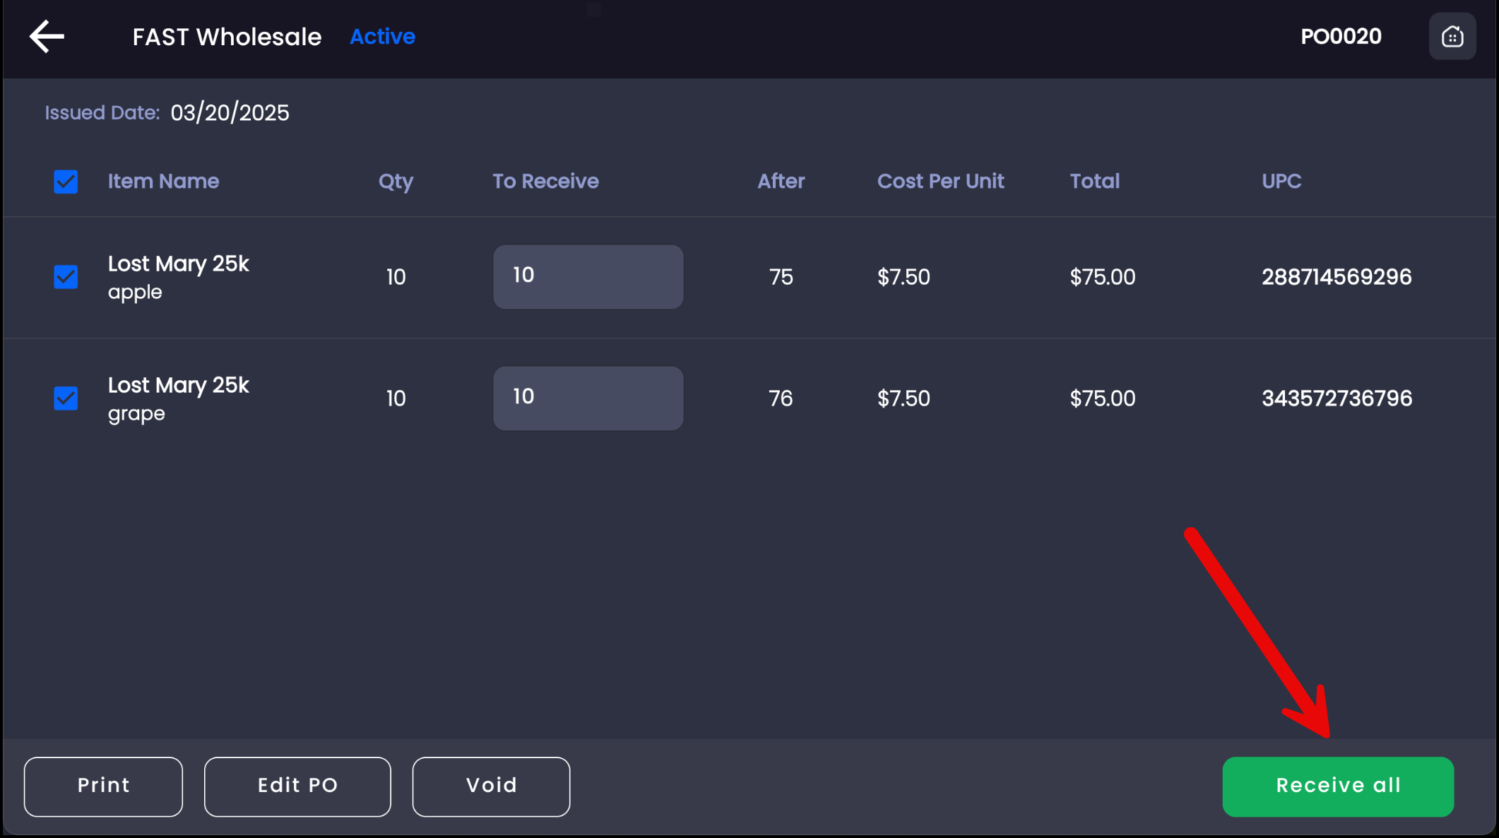Uncheck the Lost Mary 25k grape row
1499x838 pixels.
[66, 398]
